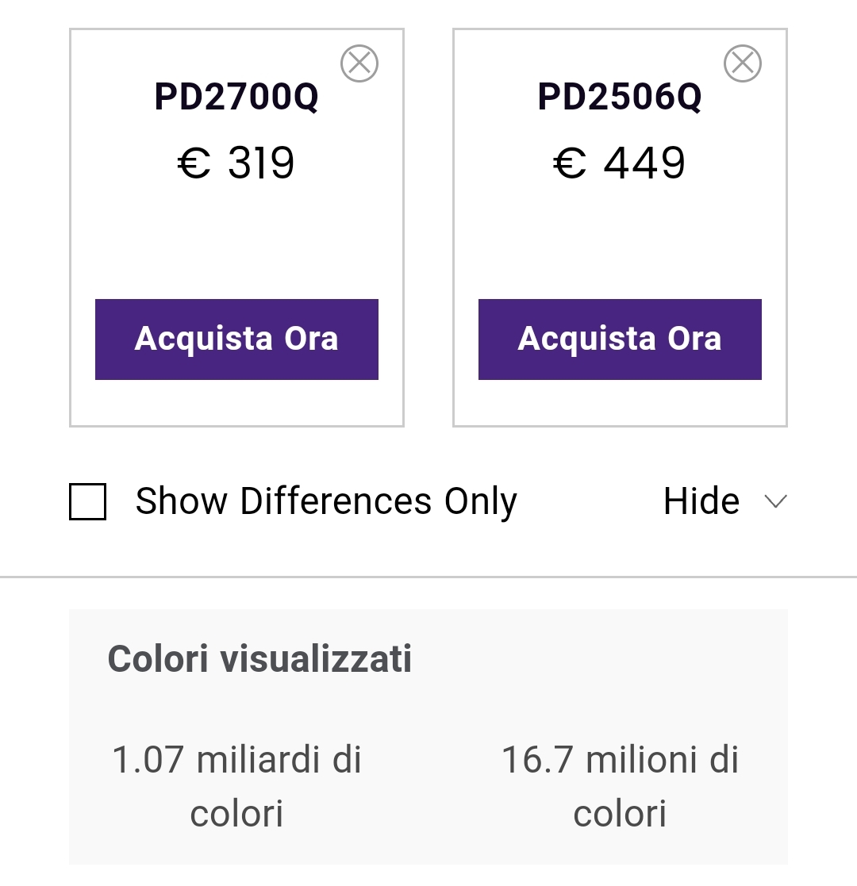Screen dimensions: 857x886
Task: Click the euro symbol beside 319
Action: (194, 163)
